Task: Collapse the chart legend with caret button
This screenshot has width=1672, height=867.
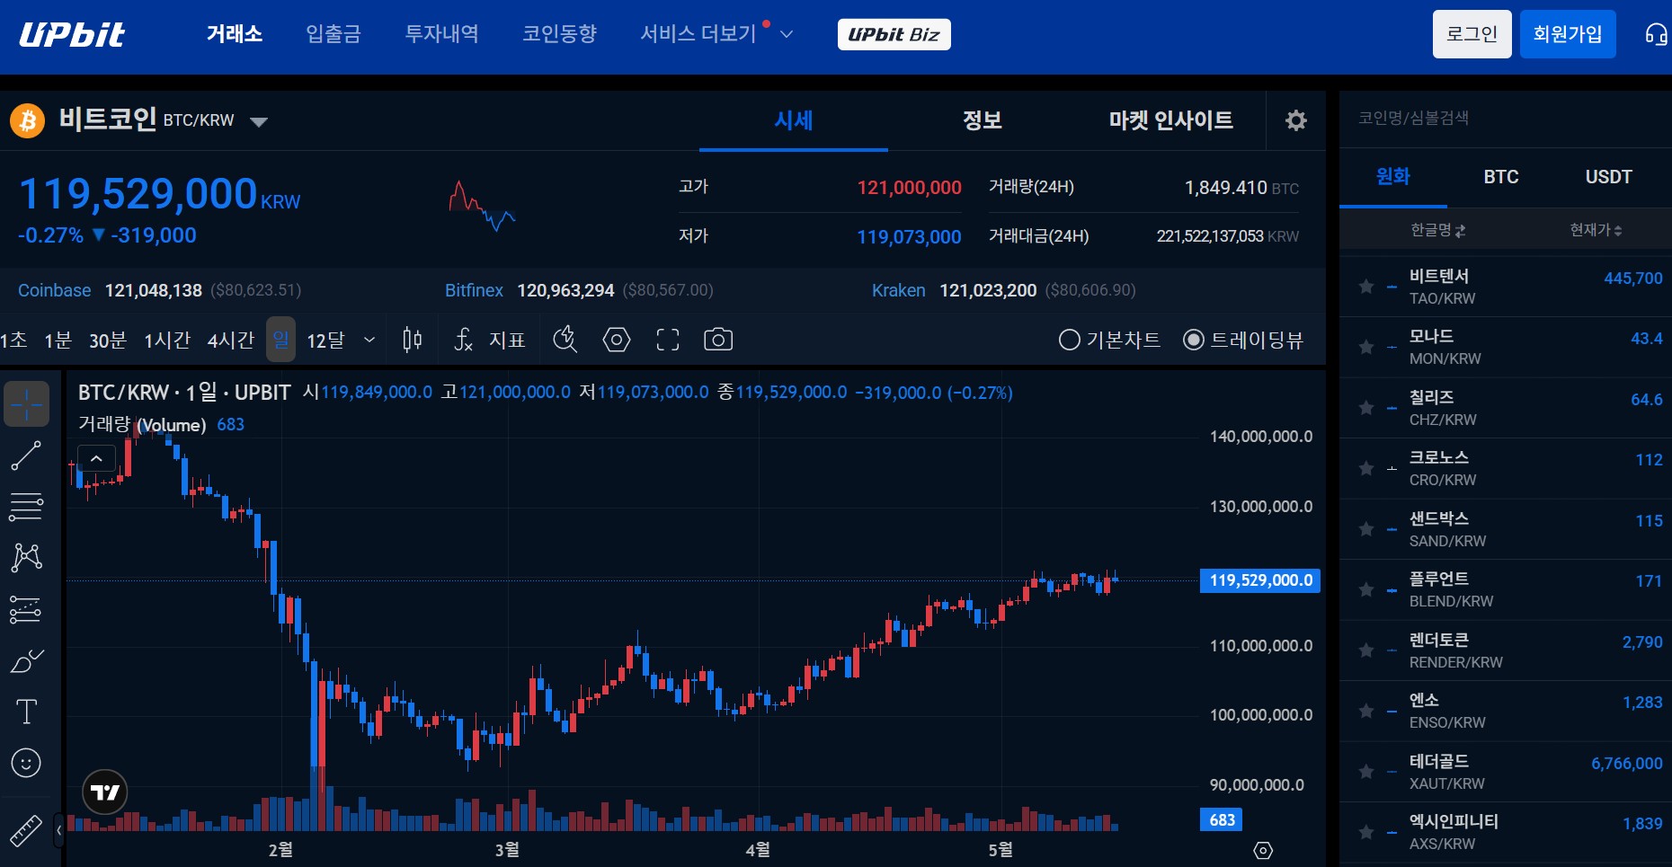Action: click(x=96, y=458)
